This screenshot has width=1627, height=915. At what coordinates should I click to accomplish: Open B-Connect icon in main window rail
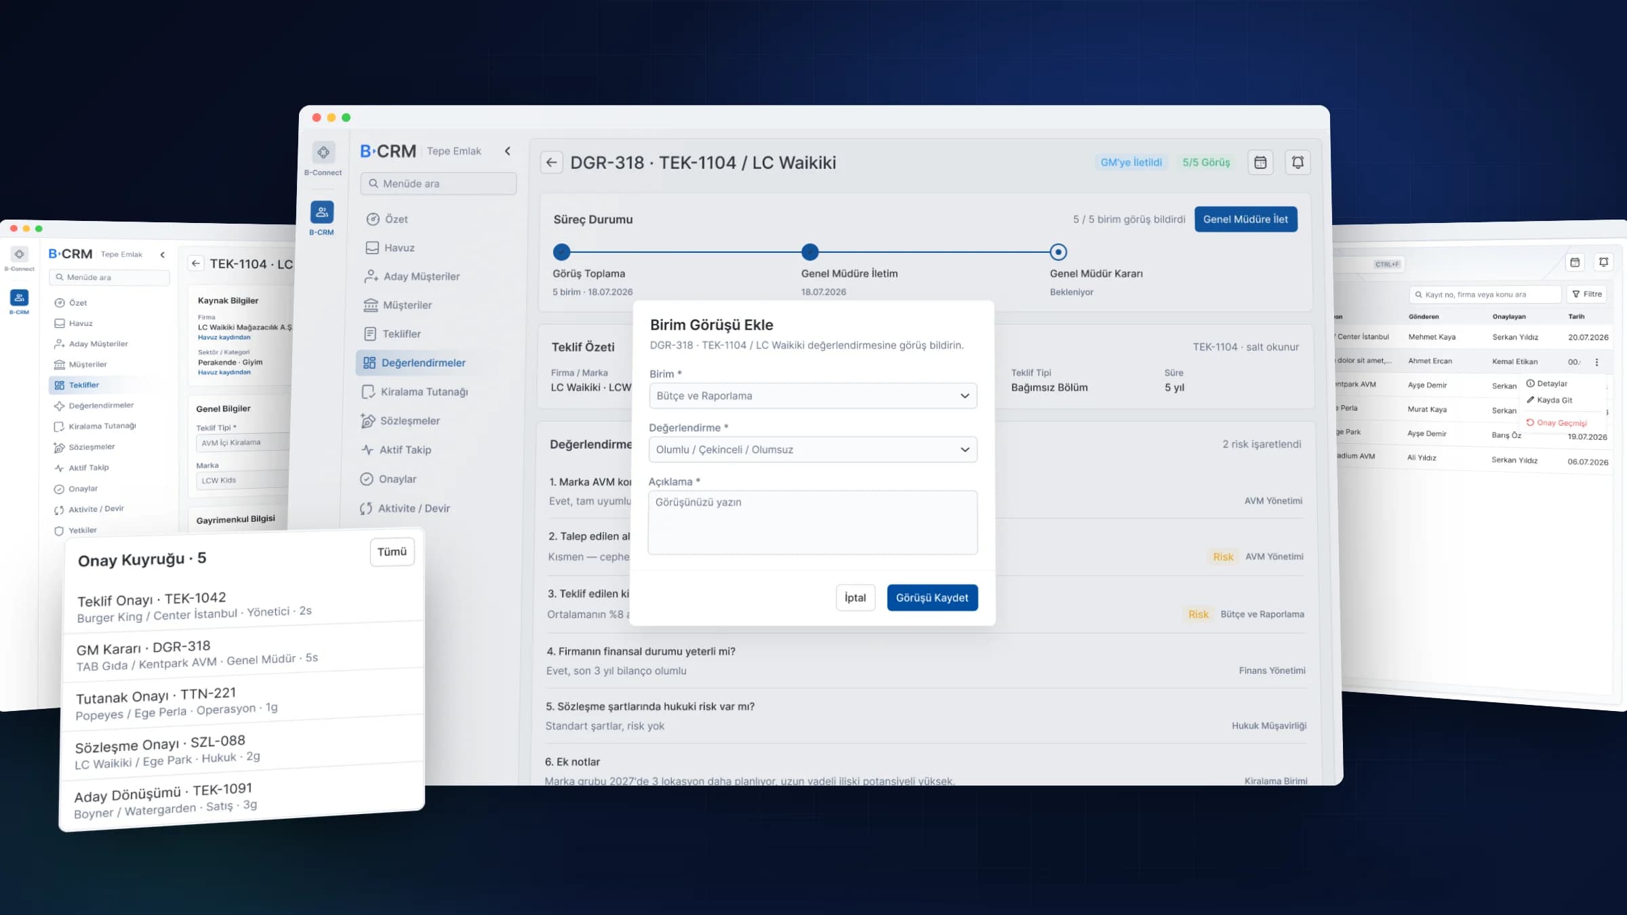coord(323,152)
